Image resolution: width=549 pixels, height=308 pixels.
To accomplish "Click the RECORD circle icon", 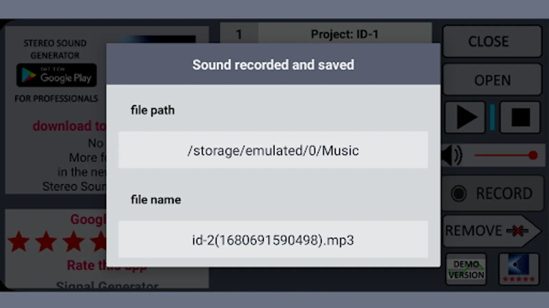I will coord(458,193).
